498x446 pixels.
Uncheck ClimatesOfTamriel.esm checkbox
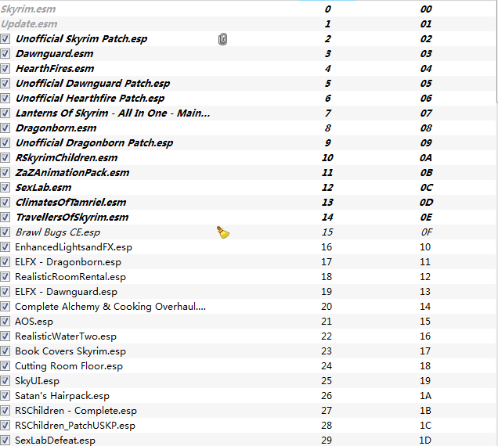click(x=5, y=202)
